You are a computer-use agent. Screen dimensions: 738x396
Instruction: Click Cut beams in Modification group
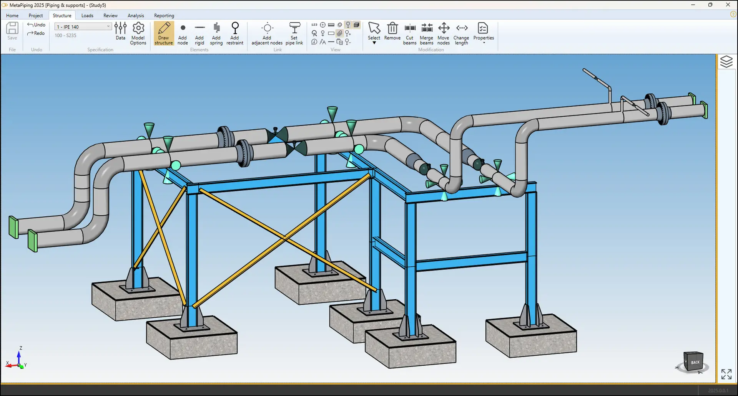click(410, 33)
